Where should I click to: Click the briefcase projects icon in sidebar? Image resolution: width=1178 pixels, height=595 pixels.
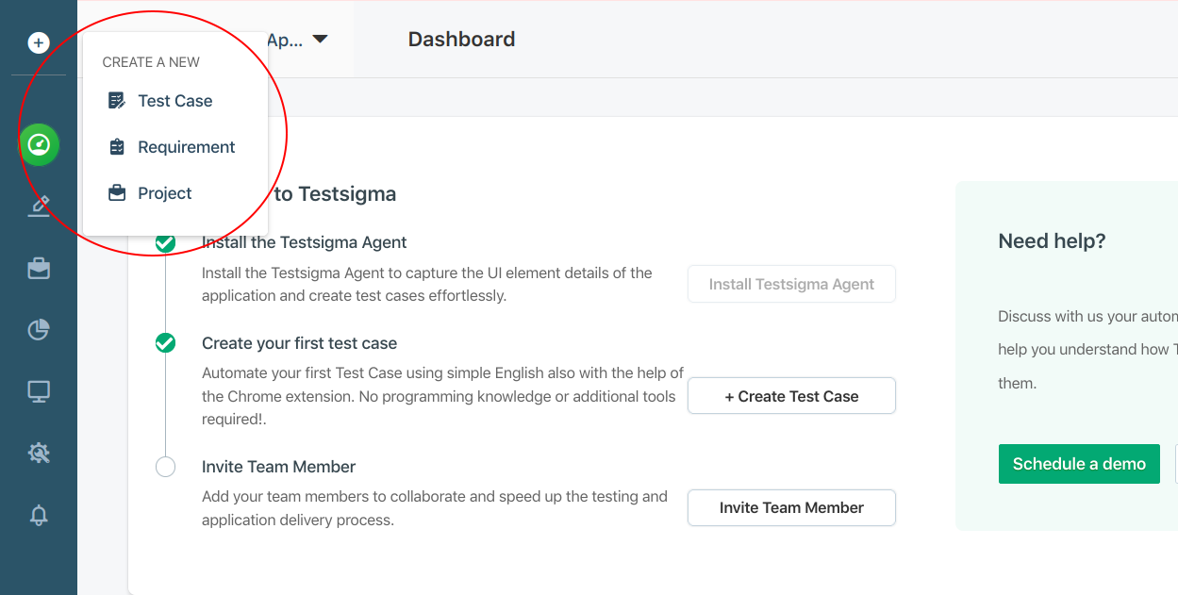[39, 269]
